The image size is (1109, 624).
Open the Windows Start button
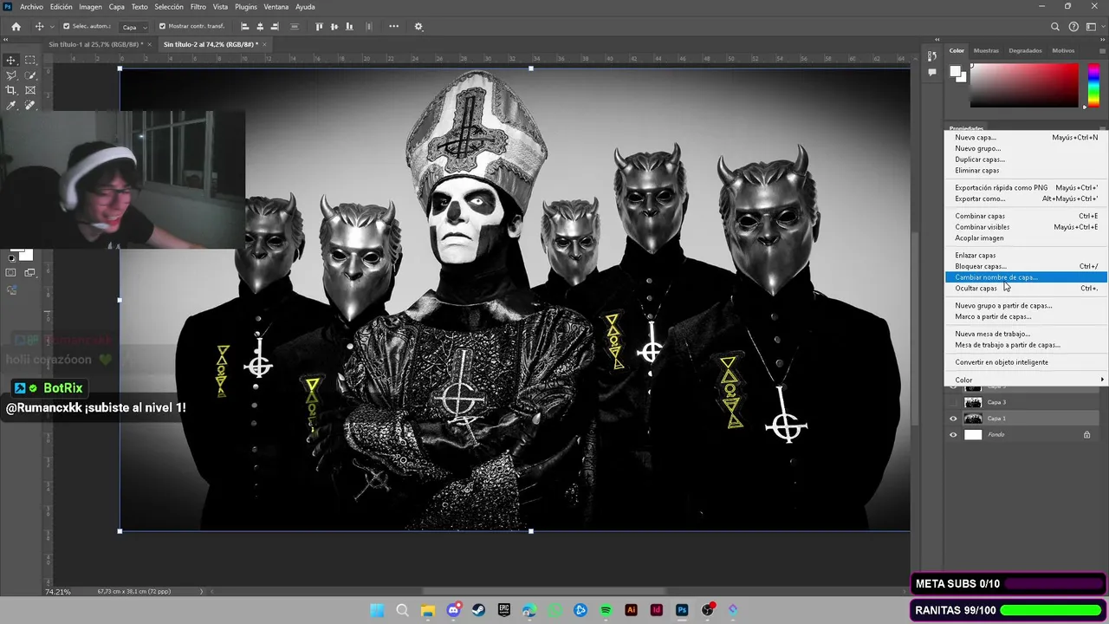(377, 610)
